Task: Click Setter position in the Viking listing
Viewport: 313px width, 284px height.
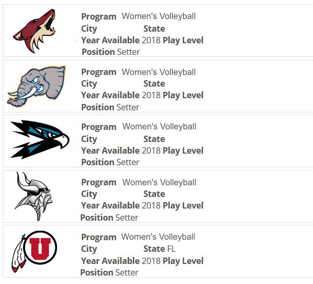Action: tap(127, 217)
